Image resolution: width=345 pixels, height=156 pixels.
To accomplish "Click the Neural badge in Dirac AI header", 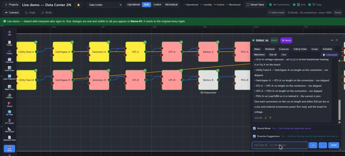I will click(286, 41).
